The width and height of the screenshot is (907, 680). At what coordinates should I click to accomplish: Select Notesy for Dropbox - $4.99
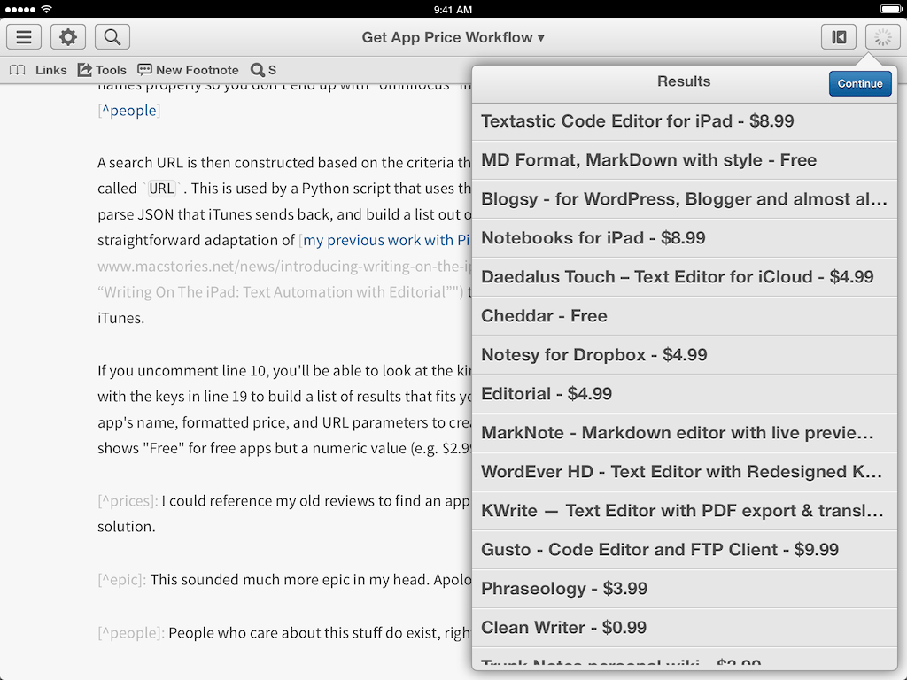click(x=685, y=354)
